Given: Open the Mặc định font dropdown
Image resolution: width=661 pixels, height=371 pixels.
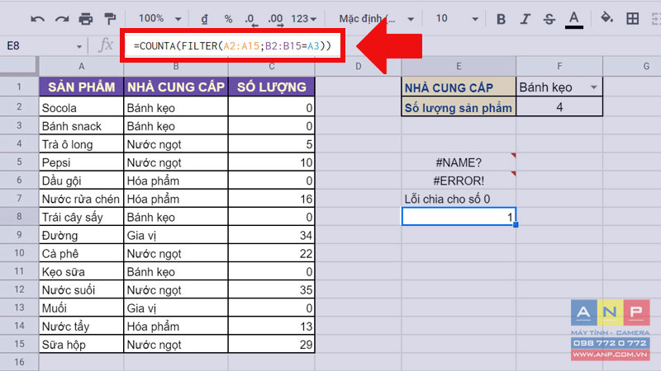Looking at the screenshot, I should [x=377, y=19].
